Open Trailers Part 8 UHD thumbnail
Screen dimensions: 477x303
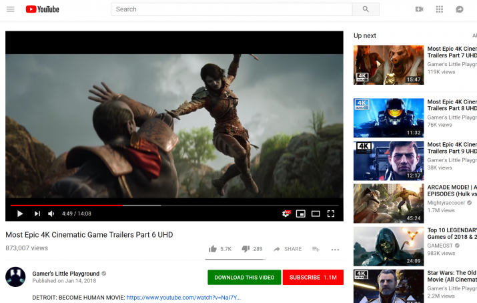388,117
